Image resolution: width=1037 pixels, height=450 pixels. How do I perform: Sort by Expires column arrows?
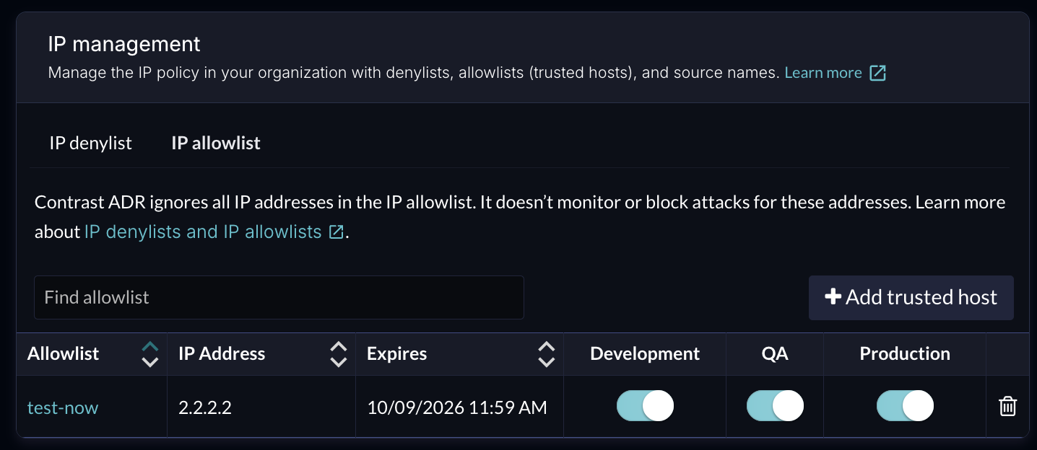547,354
